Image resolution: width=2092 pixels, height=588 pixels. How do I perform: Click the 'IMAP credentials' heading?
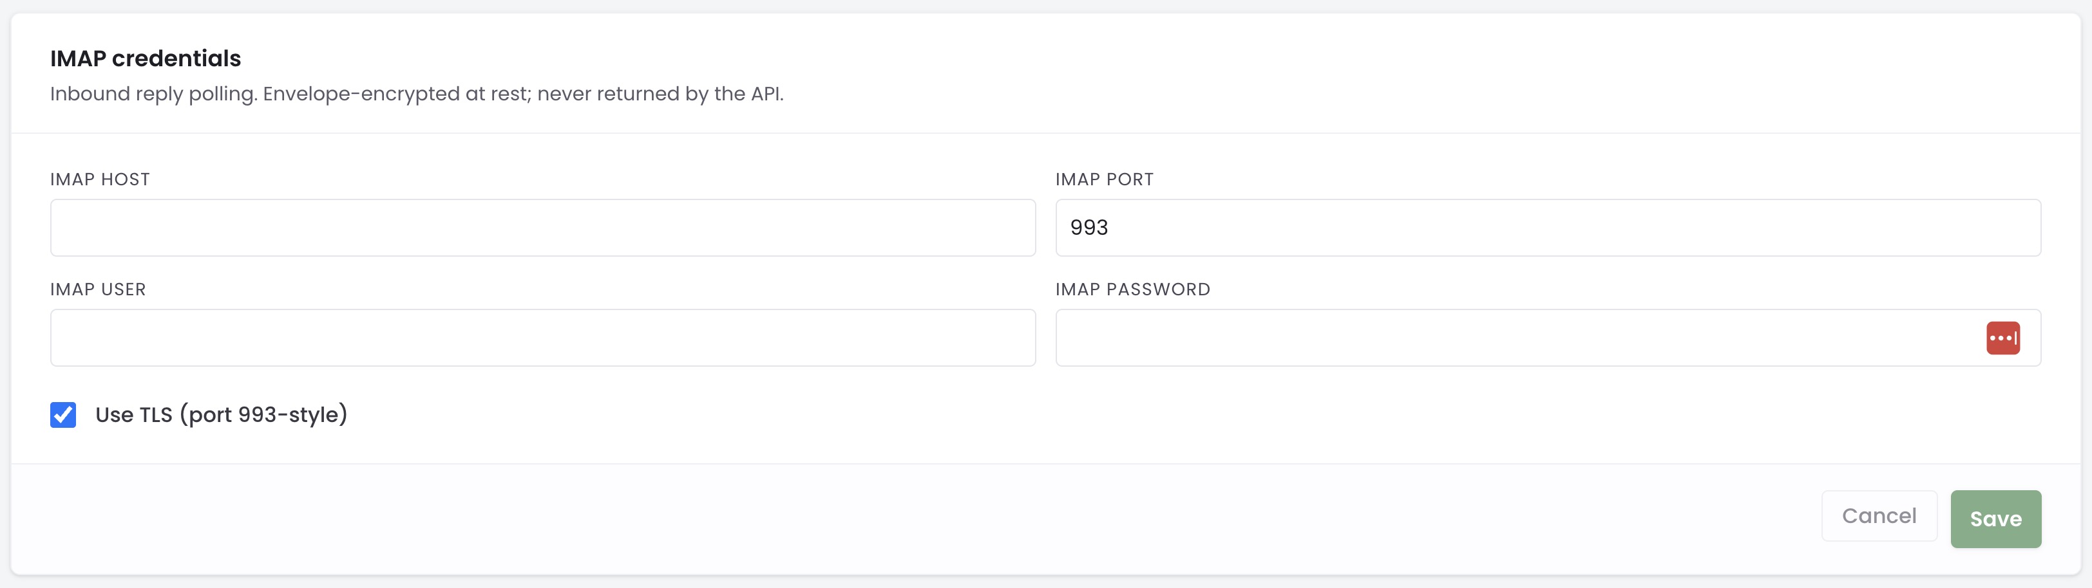pos(146,59)
